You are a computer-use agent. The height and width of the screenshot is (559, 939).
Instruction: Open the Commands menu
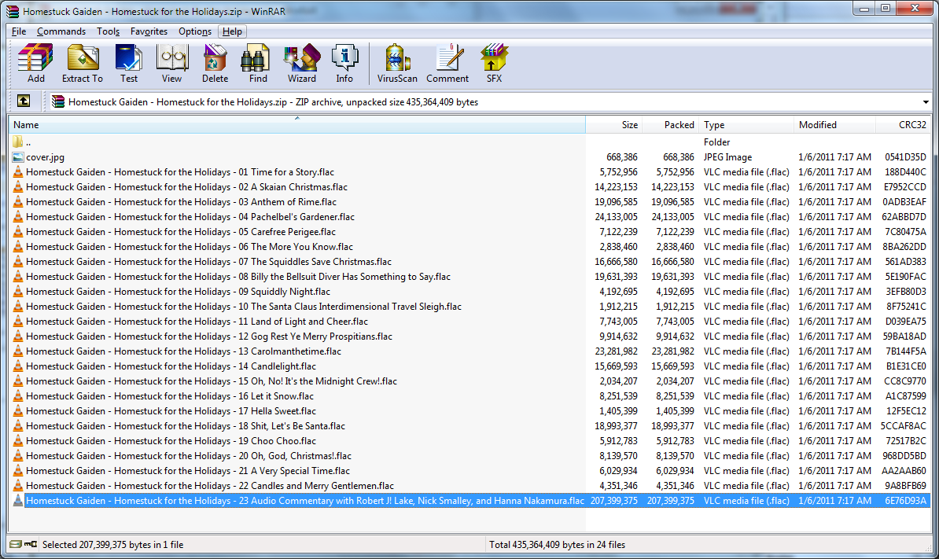(61, 31)
